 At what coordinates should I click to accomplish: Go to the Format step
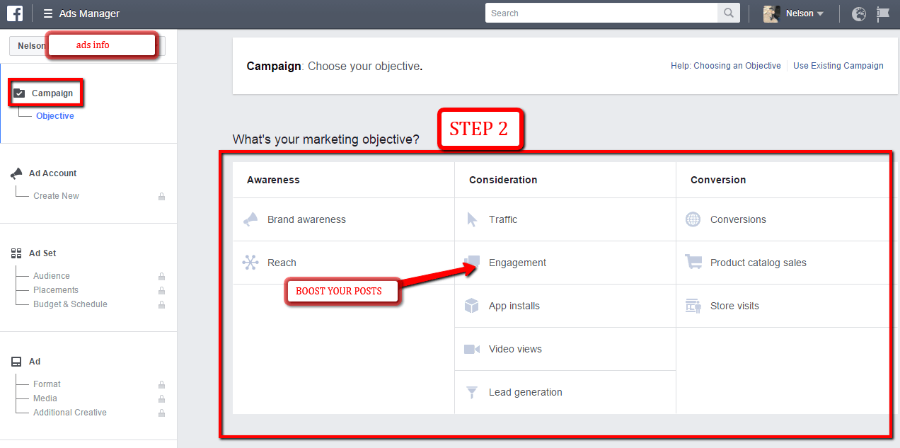[47, 384]
